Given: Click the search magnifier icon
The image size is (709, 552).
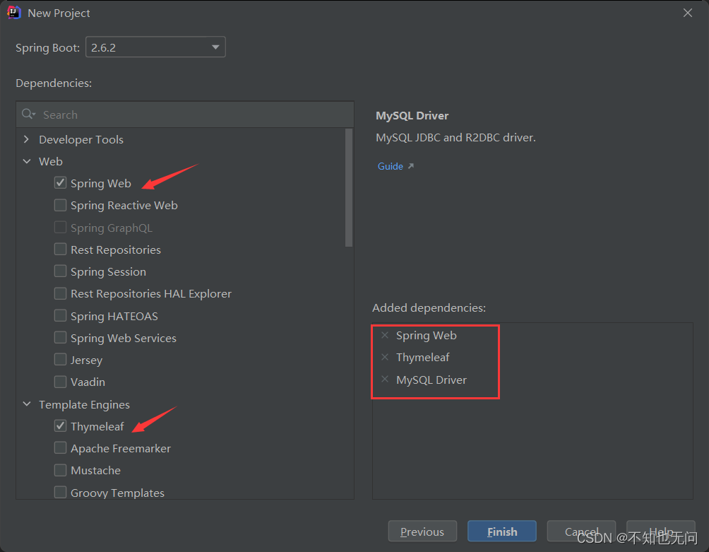Looking at the screenshot, I should click(28, 114).
